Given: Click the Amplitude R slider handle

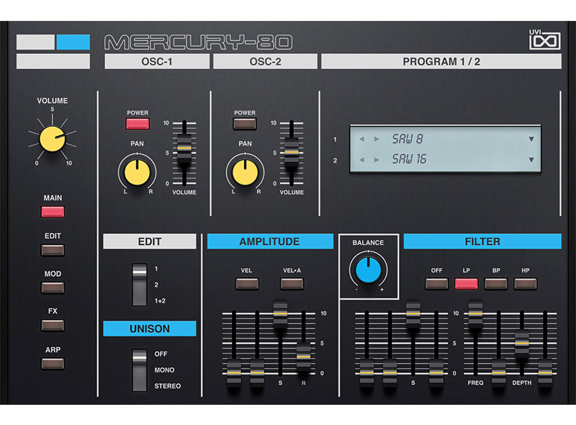Looking at the screenshot, I should 303,357.
